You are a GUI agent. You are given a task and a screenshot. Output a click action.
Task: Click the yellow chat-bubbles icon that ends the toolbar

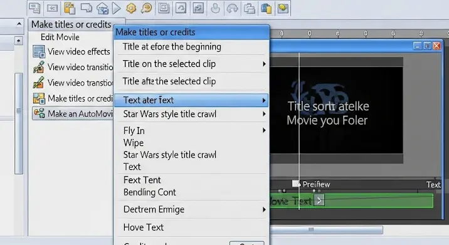point(283,8)
